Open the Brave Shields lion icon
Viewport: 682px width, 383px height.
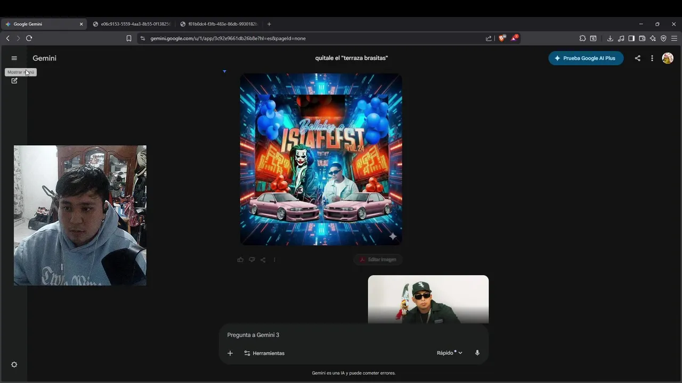tap(501, 38)
